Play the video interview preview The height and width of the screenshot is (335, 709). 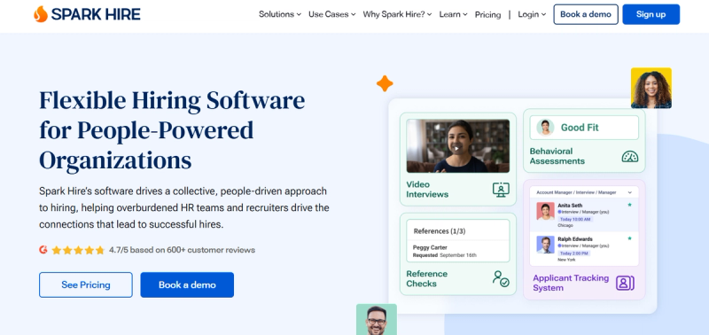[457, 148]
